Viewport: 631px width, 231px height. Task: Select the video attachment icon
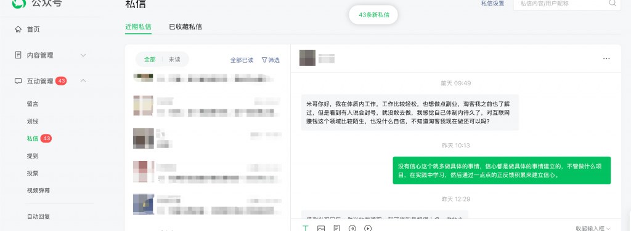[x=367, y=228]
